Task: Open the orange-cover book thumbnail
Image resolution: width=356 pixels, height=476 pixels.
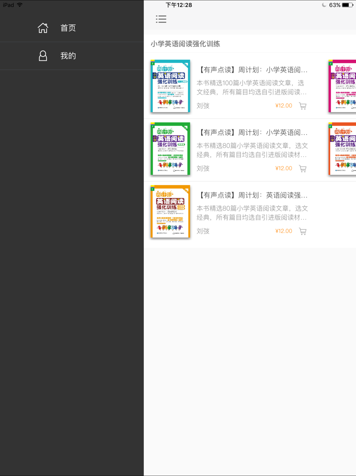Action: (171, 212)
